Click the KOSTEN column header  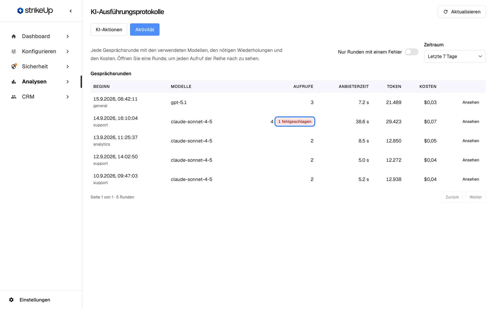(428, 87)
